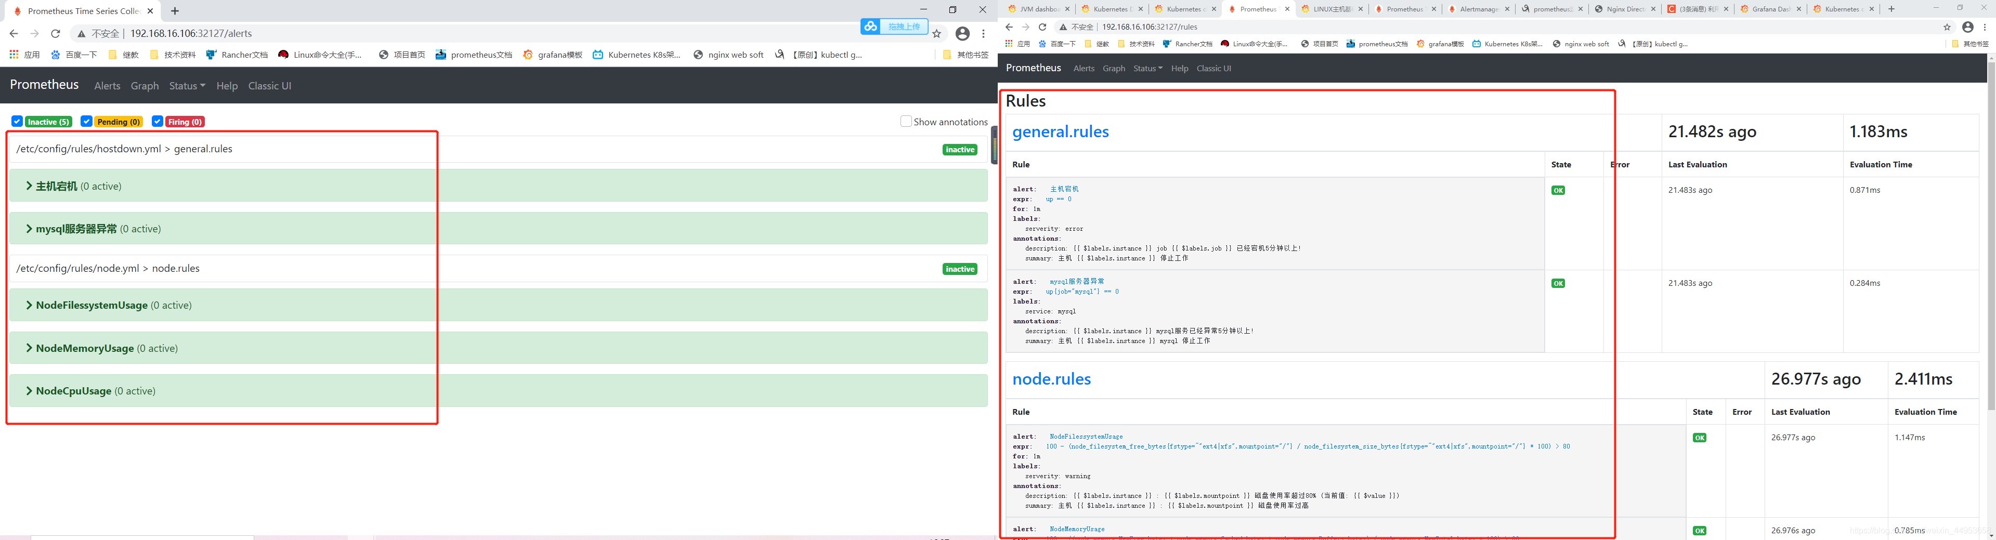The image size is (1996, 540).
Task: Open a new tab in alerts window
Action: (175, 11)
